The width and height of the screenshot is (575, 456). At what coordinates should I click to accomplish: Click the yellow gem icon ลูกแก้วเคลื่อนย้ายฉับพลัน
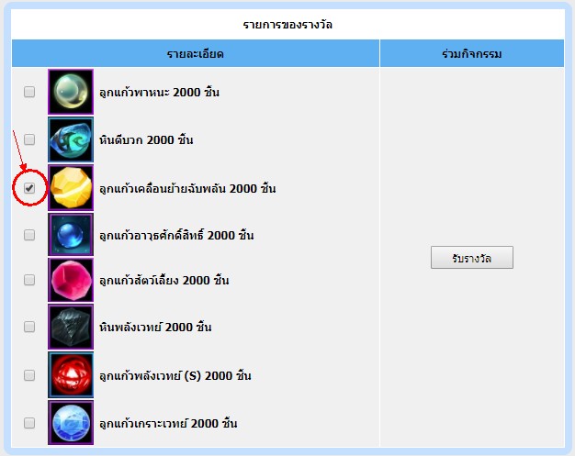click(x=71, y=187)
